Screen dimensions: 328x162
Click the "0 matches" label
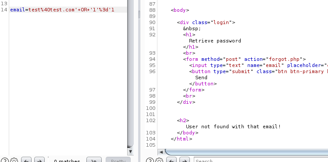[x=67, y=161]
